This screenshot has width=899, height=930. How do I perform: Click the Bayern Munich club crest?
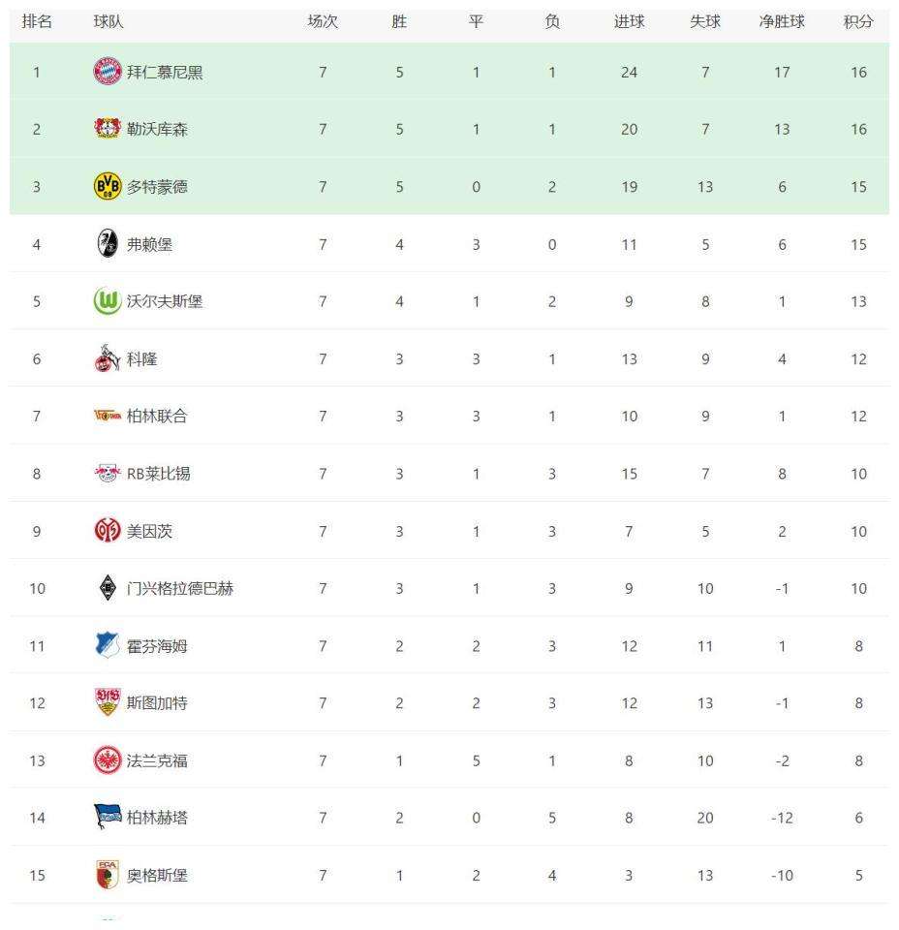pyautogui.click(x=108, y=72)
